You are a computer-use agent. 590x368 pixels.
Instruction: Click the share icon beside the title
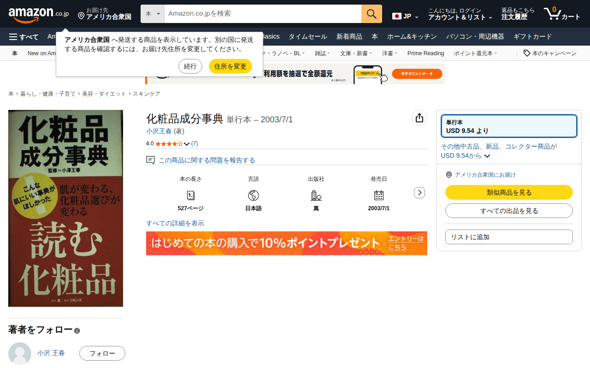coord(419,118)
